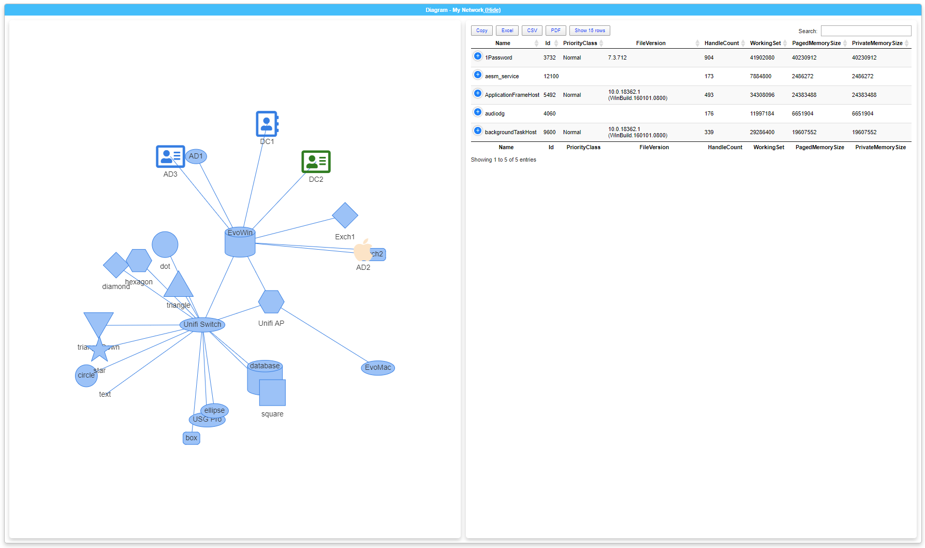Toggle sorting on the HandleCount column

pos(722,43)
